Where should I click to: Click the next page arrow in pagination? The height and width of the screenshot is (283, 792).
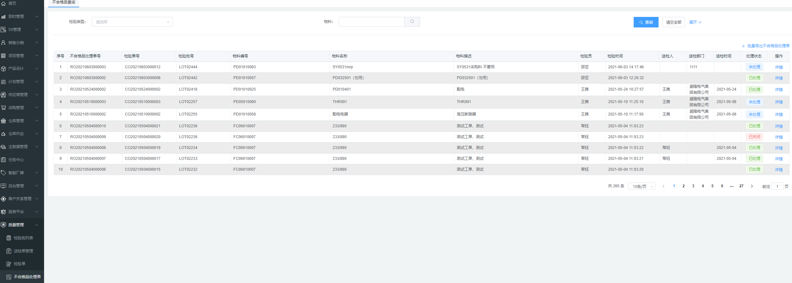pyautogui.click(x=752, y=186)
